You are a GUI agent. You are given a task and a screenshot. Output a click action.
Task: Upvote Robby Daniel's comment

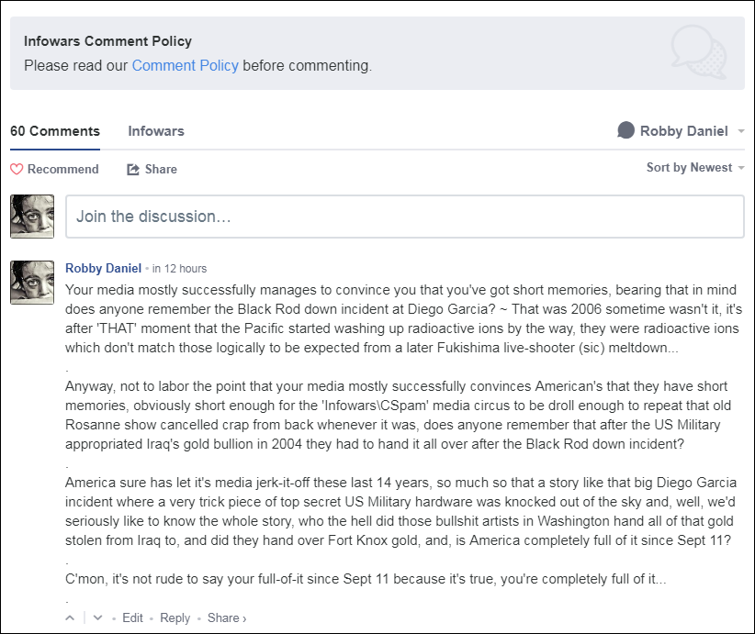pos(70,617)
